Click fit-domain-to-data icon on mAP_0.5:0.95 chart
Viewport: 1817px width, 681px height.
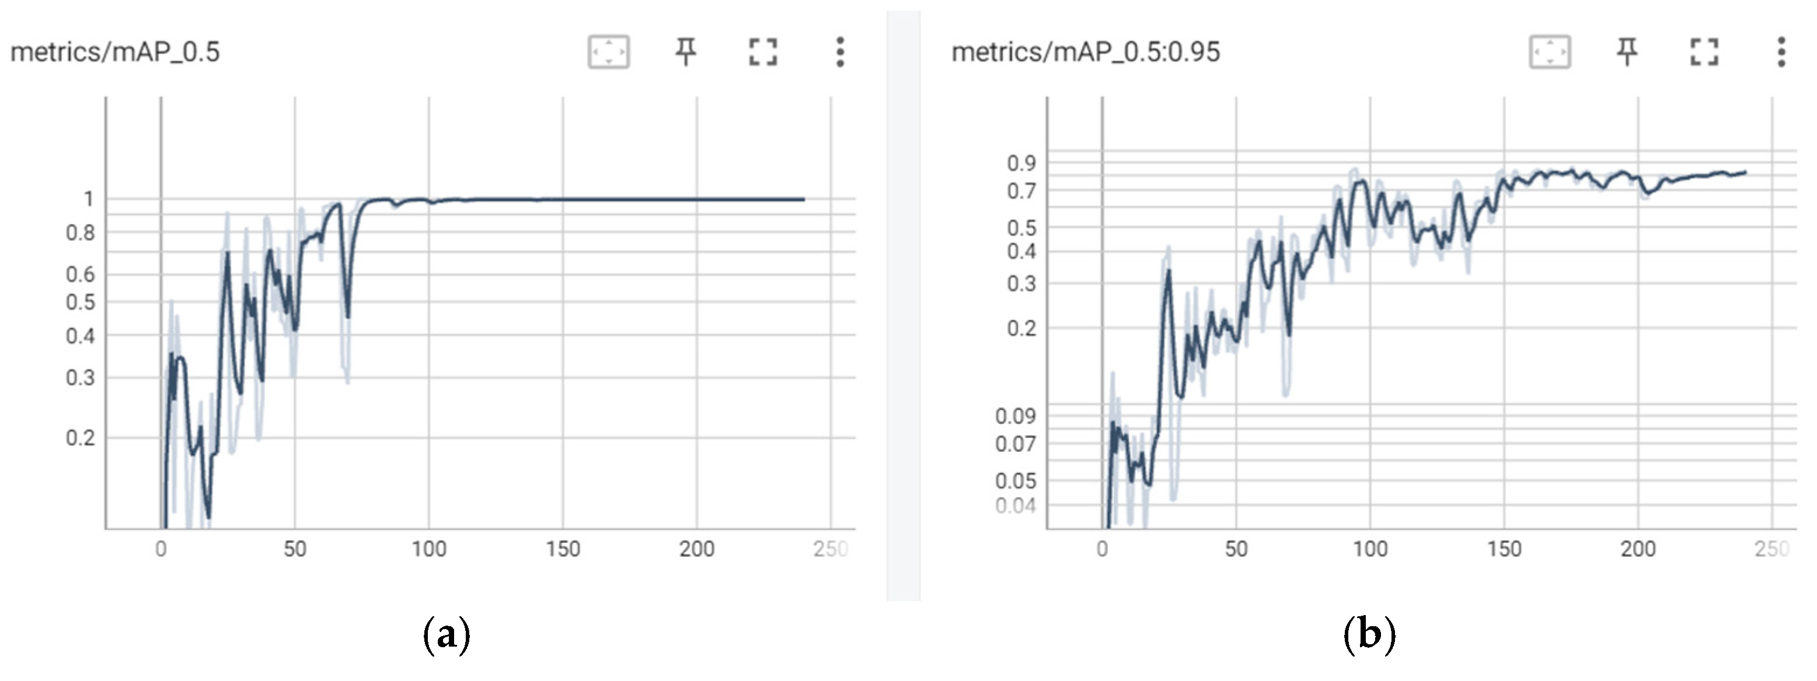click(1550, 52)
